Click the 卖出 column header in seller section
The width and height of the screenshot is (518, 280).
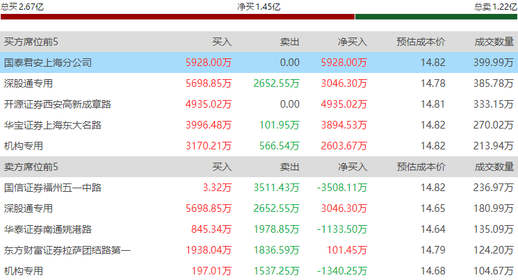(x=290, y=167)
